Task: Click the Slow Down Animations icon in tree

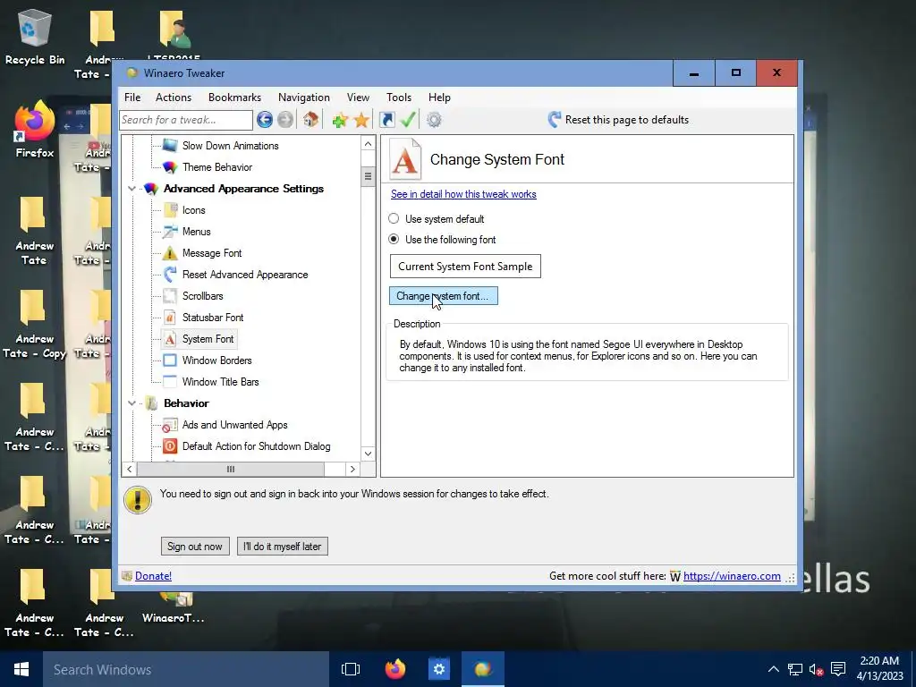Action: coord(170,146)
